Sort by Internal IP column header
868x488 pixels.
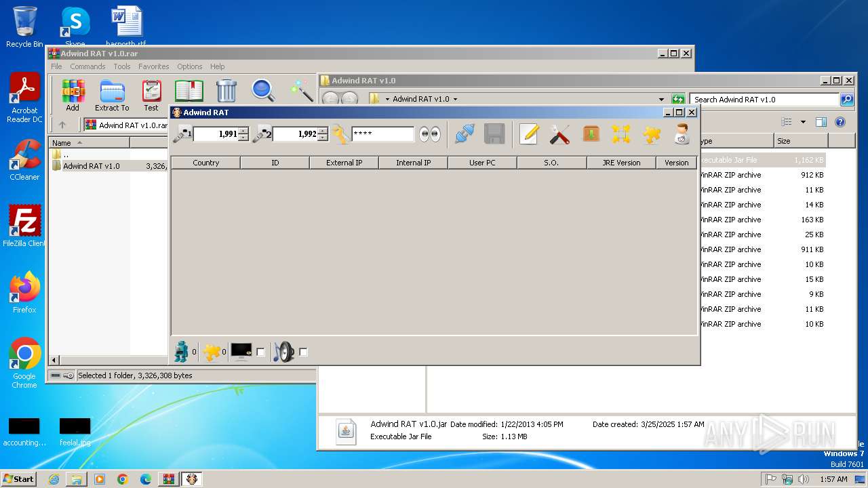(x=413, y=163)
